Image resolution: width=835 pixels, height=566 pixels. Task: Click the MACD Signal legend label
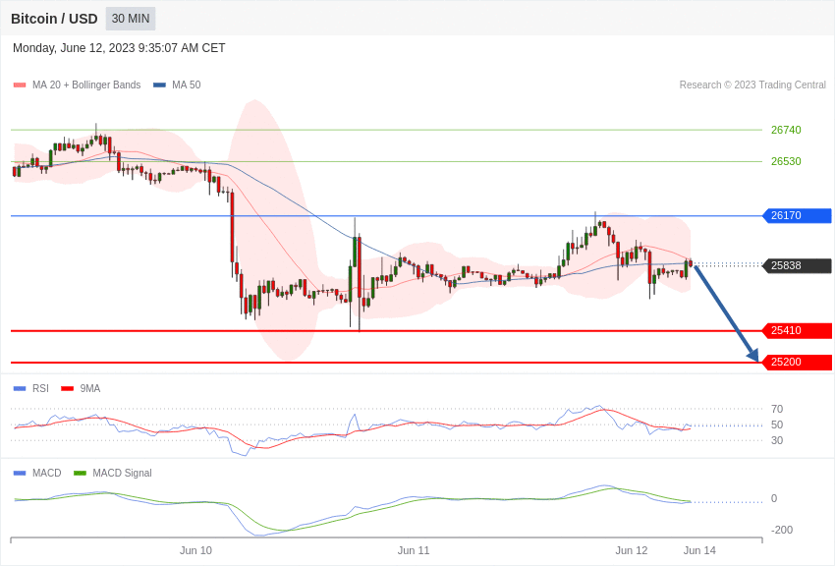[x=122, y=473]
